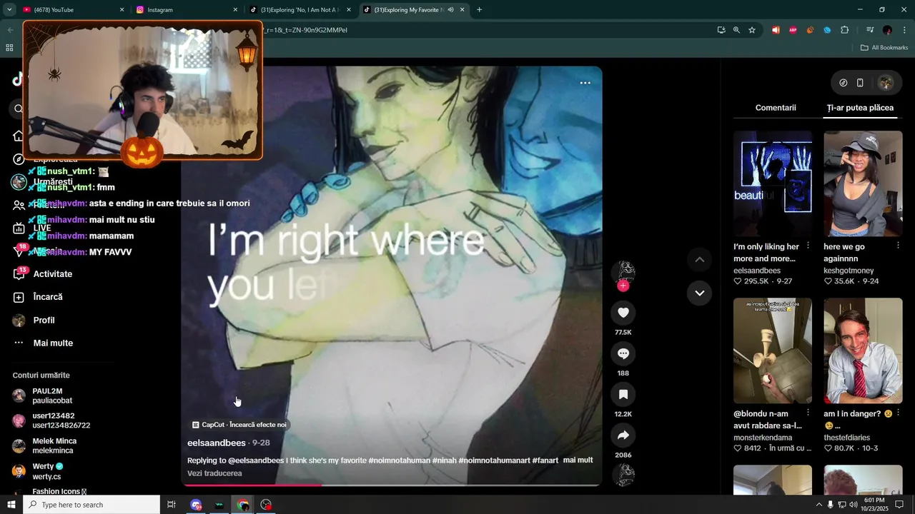
Task: Click #noimnotahuman hashtag
Action: (x=399, y=460)
